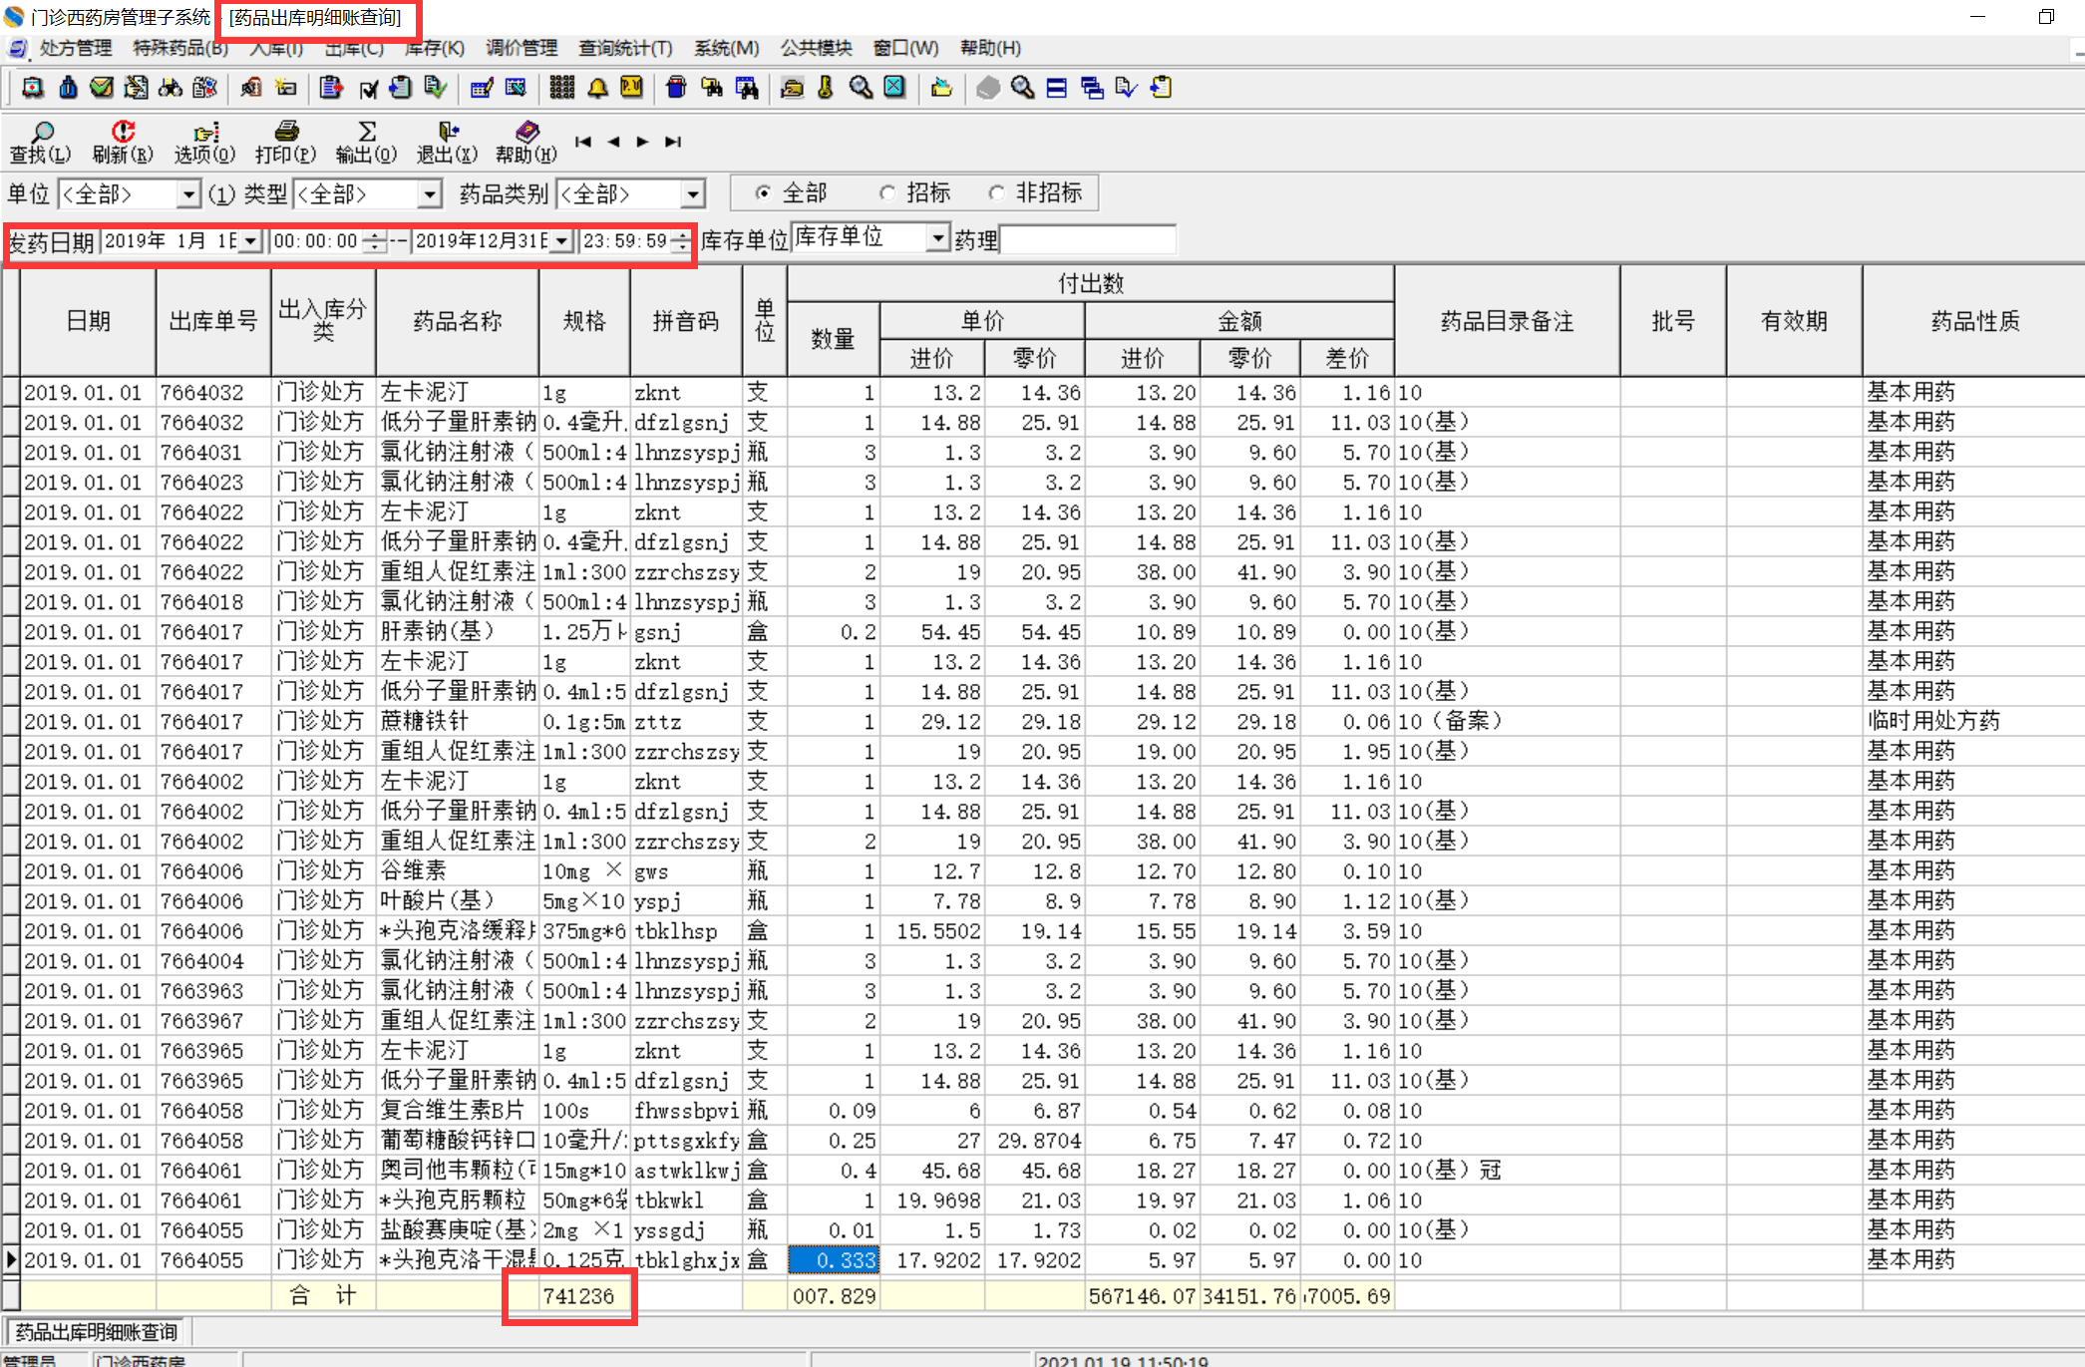The width and height of the screenshot is (2085, 1367).
Task: Click the 药理 input field
Action: [x=1087, y=240]
